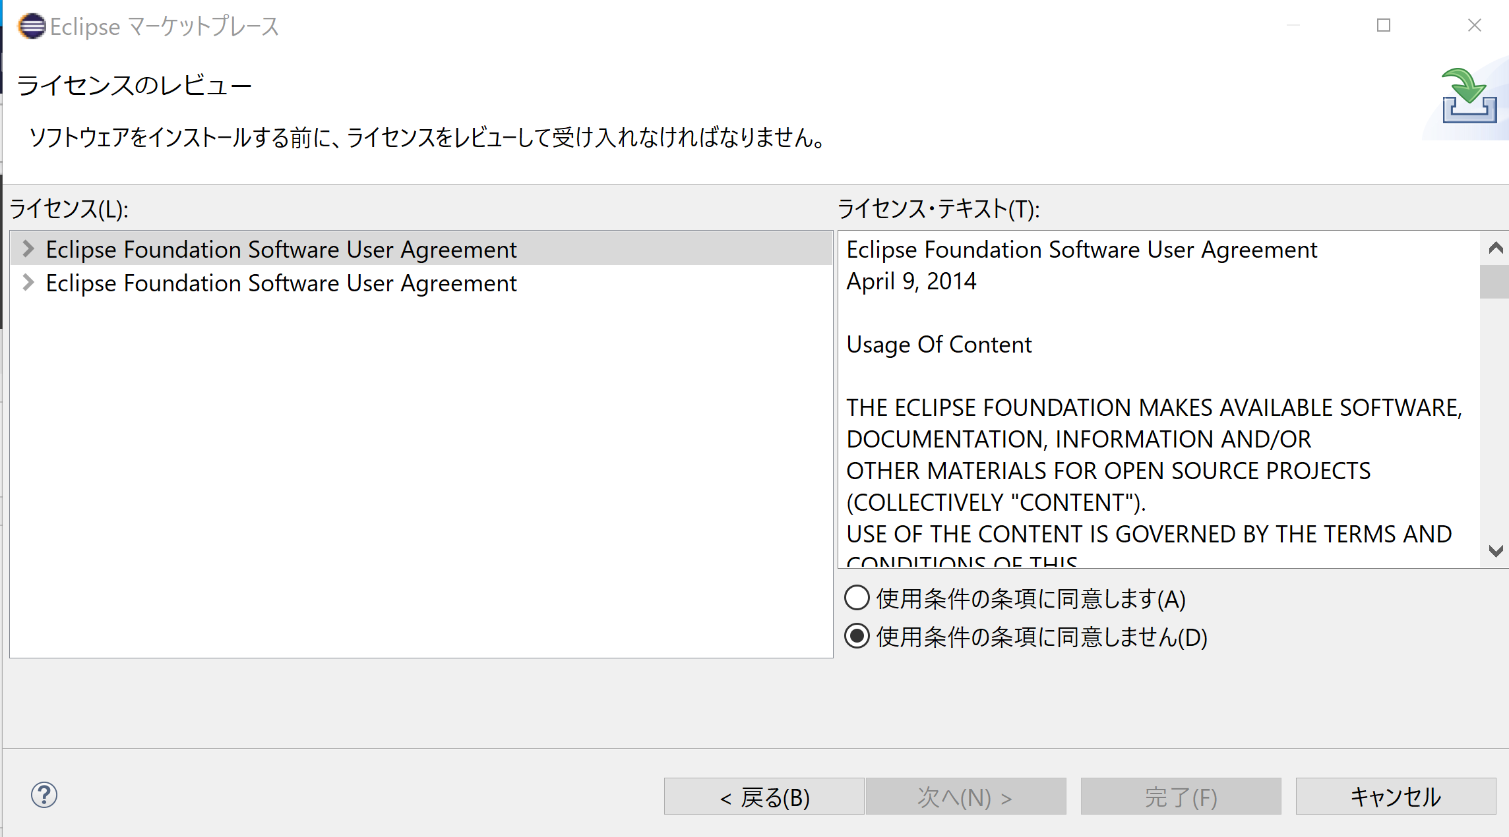Minimize the Eclipse マーケットプレース dialog
Image resolution: width=1509 pixels, height=837 pixels.
tap(1293, 26)
